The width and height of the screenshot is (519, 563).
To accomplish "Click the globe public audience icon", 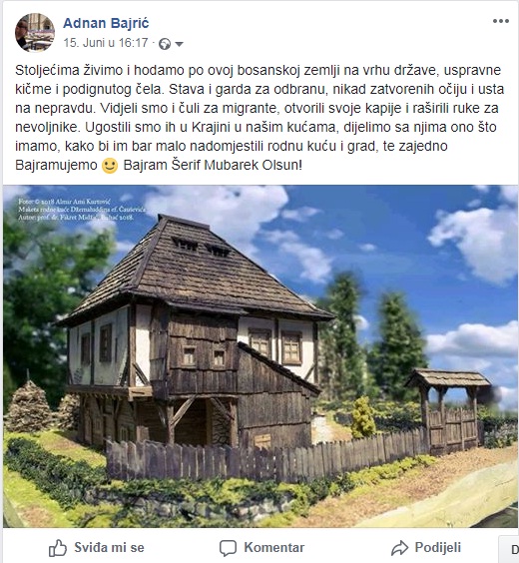I will click(x=165, y=44).
